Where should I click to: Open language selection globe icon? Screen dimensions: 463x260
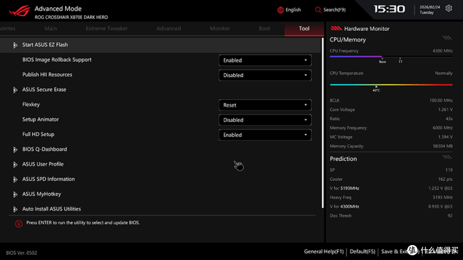pos(280,10)
